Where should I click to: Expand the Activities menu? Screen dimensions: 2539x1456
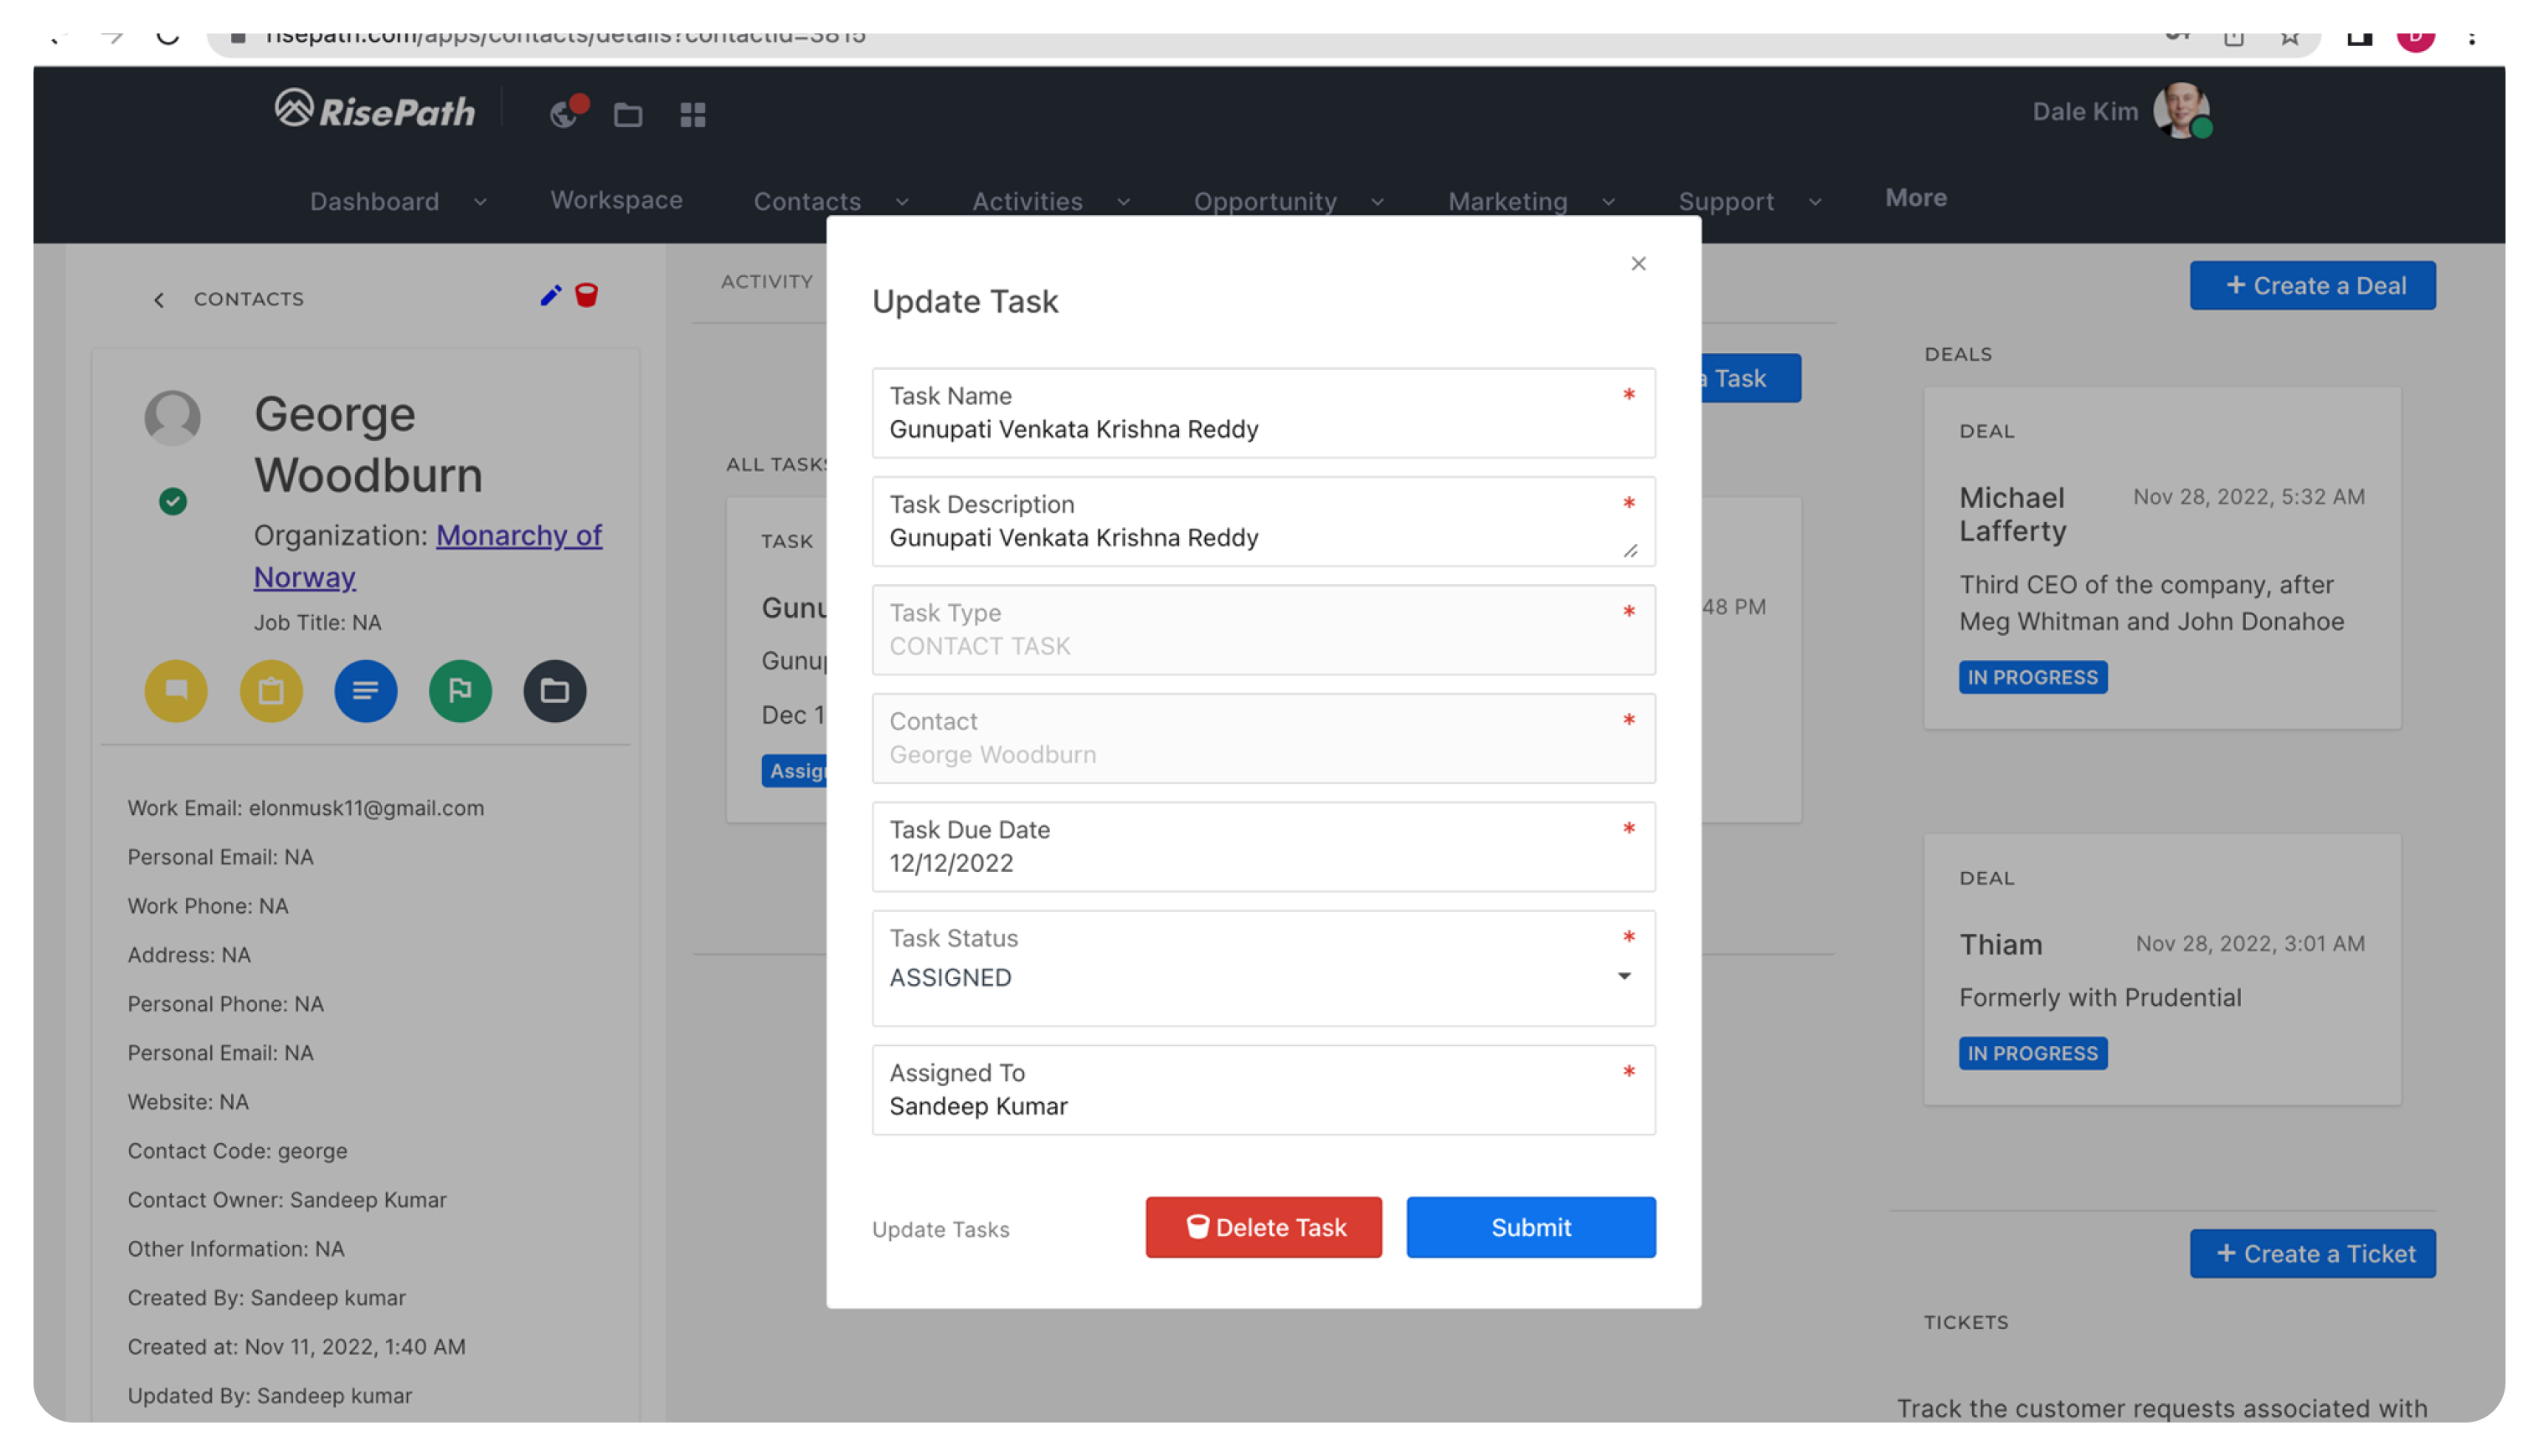[x=1052, y=201]
